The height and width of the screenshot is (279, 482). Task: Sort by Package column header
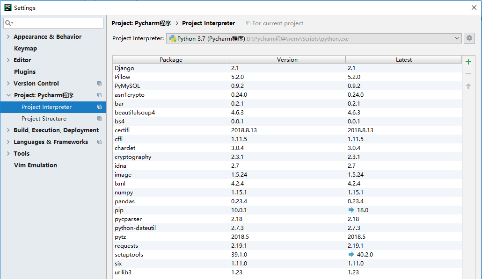(171, 59)
